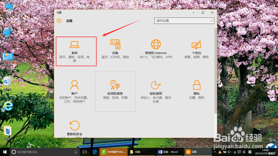The height and width of the screenshot is (156, 278).
Task: Click the 英 input language indicator
Action: point(244,152)
